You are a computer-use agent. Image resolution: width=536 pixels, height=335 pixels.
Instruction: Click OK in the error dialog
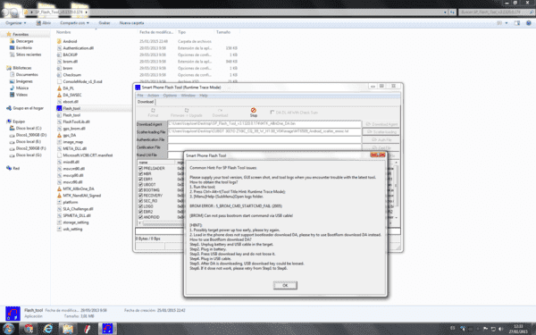[285, 286]
